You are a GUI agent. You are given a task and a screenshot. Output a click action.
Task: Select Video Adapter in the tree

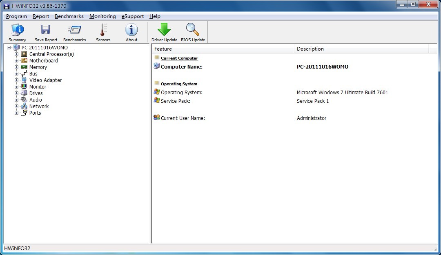45,80
